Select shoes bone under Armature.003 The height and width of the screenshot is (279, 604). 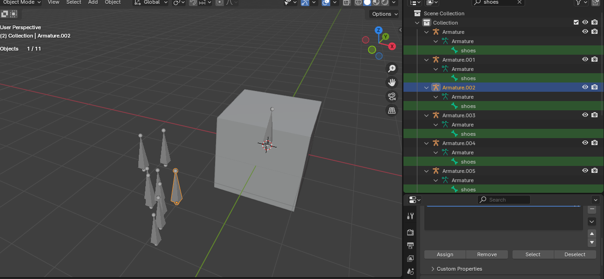468,134
